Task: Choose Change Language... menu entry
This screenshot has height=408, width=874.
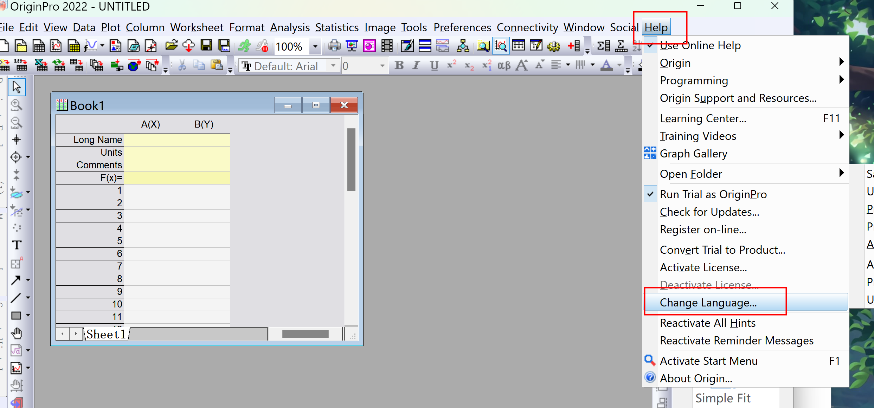Action: click(x=708, y=303)
